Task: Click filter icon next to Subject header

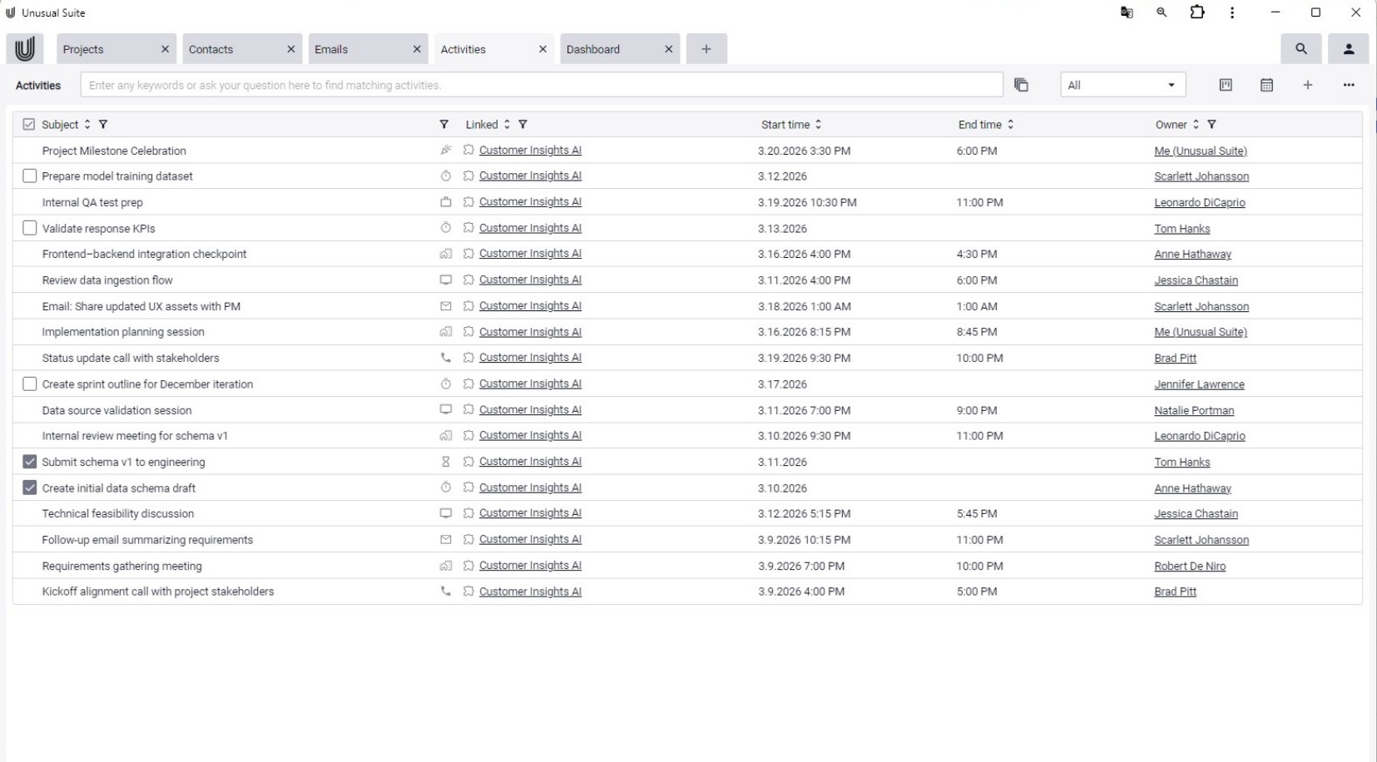Action: (x=103, y=125)
